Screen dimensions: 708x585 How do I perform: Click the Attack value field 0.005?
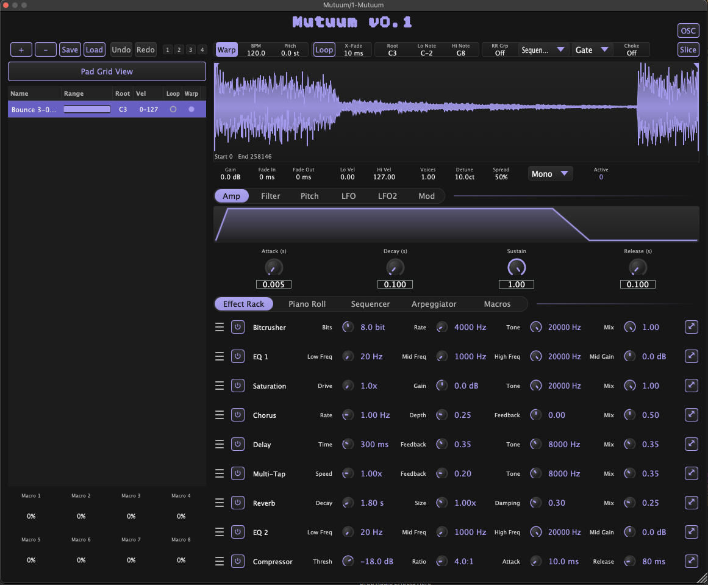tap(274, 284)
